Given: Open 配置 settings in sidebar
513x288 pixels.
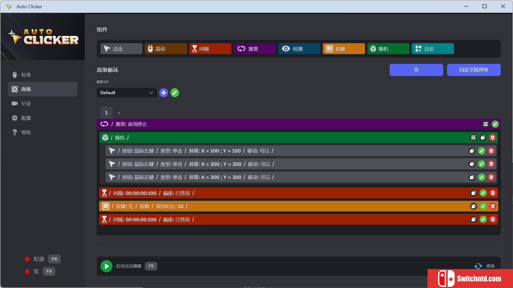Looking at the screenshot, I should pos(43,118).
